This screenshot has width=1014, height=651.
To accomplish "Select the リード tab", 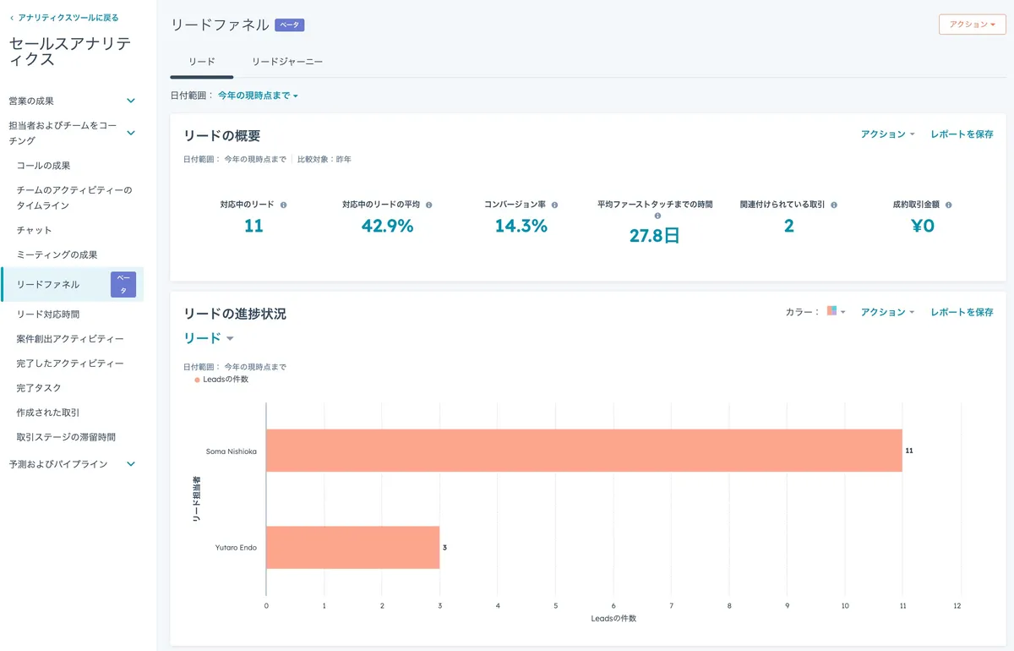I will (x=201, y=61).
